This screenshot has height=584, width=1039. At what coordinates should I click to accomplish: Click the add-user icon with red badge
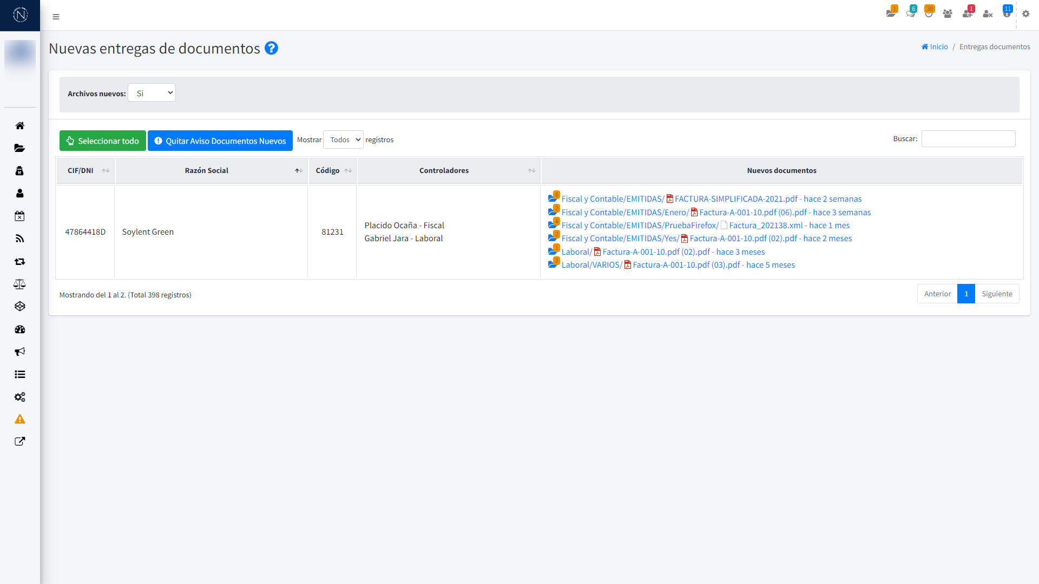tap(967, 14)
